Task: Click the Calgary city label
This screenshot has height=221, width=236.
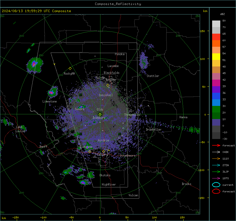Action: coord(102,155)
